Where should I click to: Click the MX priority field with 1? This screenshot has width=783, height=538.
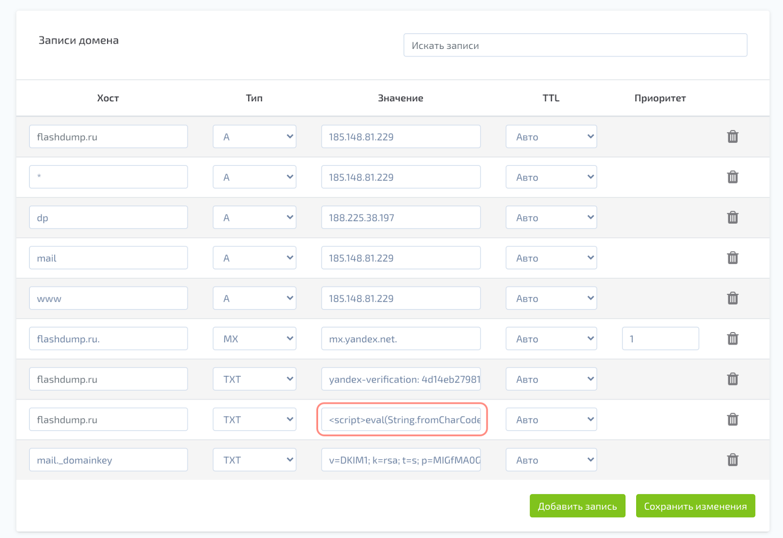pyautogui.click(x=660, y=338)
